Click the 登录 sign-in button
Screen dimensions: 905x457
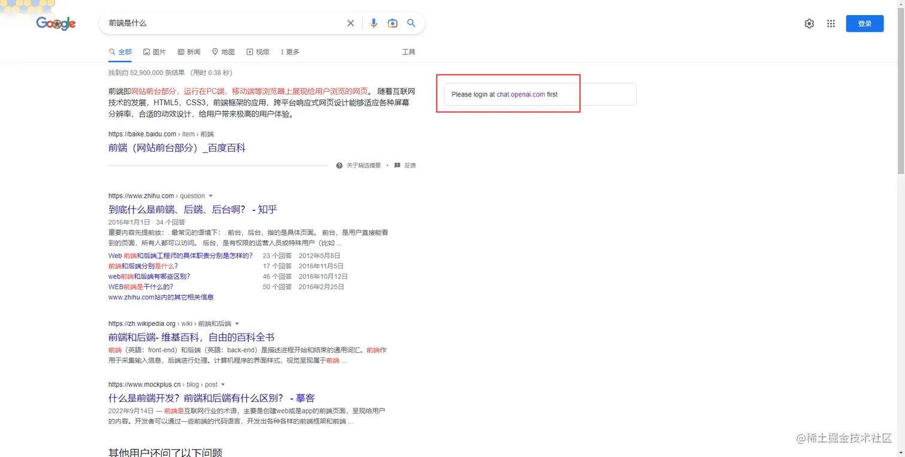(x=864, y=23)
